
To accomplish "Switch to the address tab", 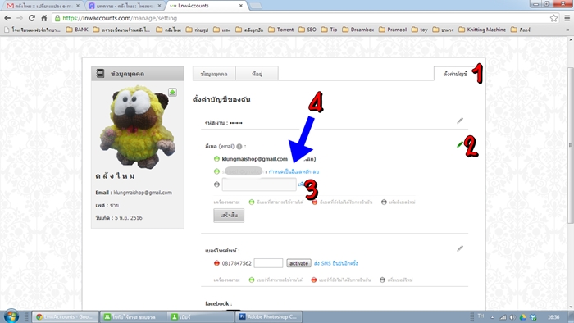I will point(257,74).
